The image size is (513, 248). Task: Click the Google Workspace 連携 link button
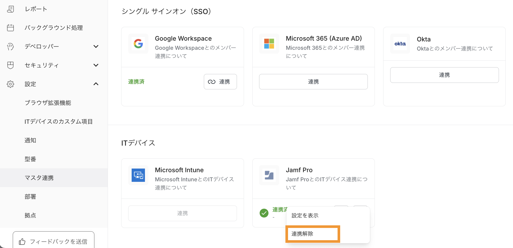pos(220,82)
